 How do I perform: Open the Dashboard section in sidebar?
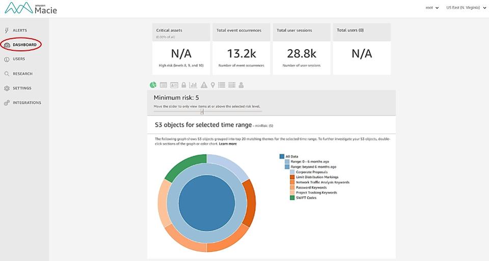[x=20, y=45]
